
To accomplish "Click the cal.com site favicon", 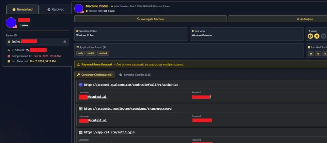I will coord(80,132).
